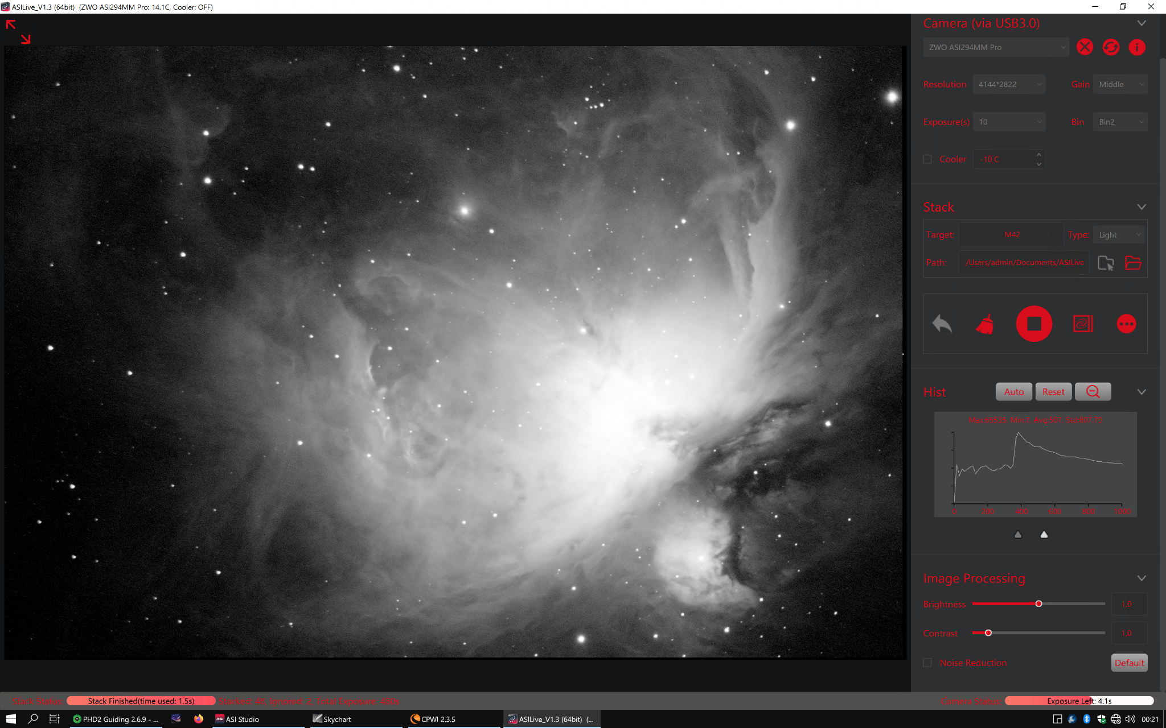This screenshot has width=1166, height=728.
Task: Open the Gain Middle dropdown
Action: pyautogui.click(x=1120, y=84)
